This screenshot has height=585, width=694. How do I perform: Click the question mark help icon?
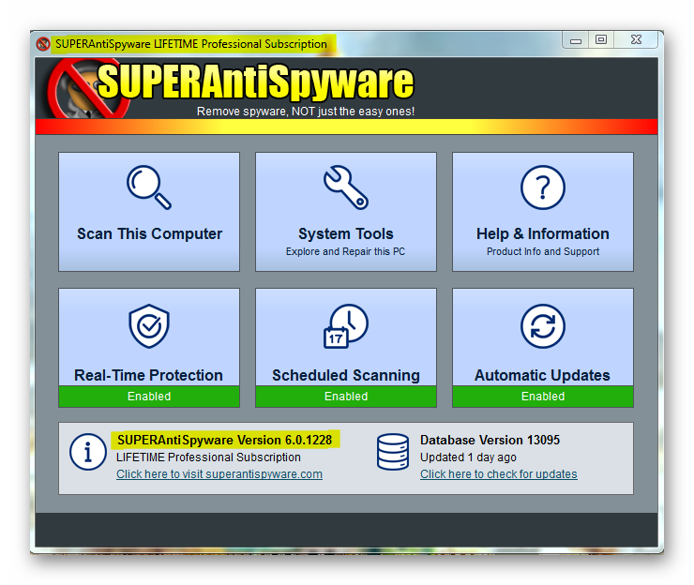(x=543, y=187)
